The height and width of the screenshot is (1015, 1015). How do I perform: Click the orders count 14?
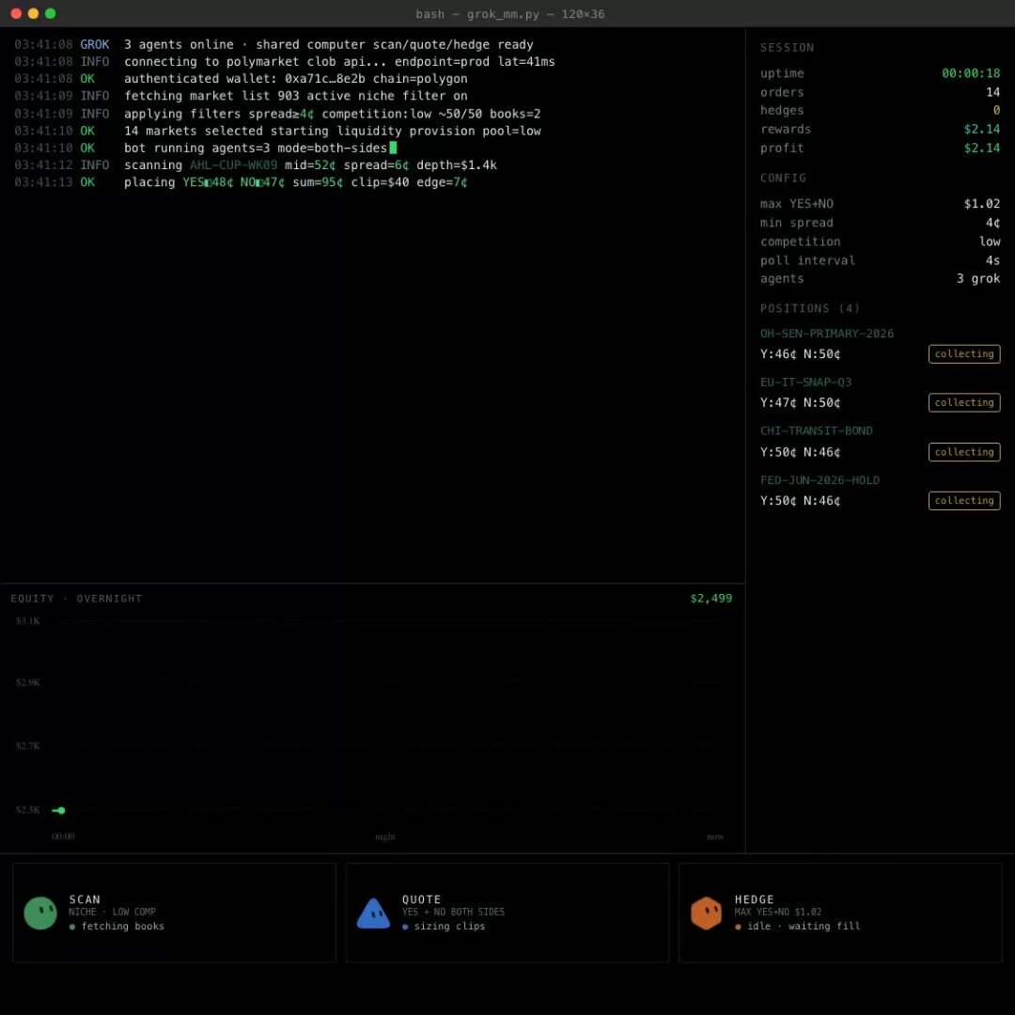992,92
